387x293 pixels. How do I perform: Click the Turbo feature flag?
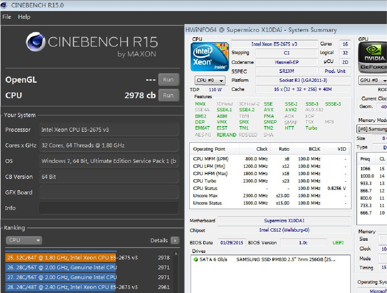(311, 128)
